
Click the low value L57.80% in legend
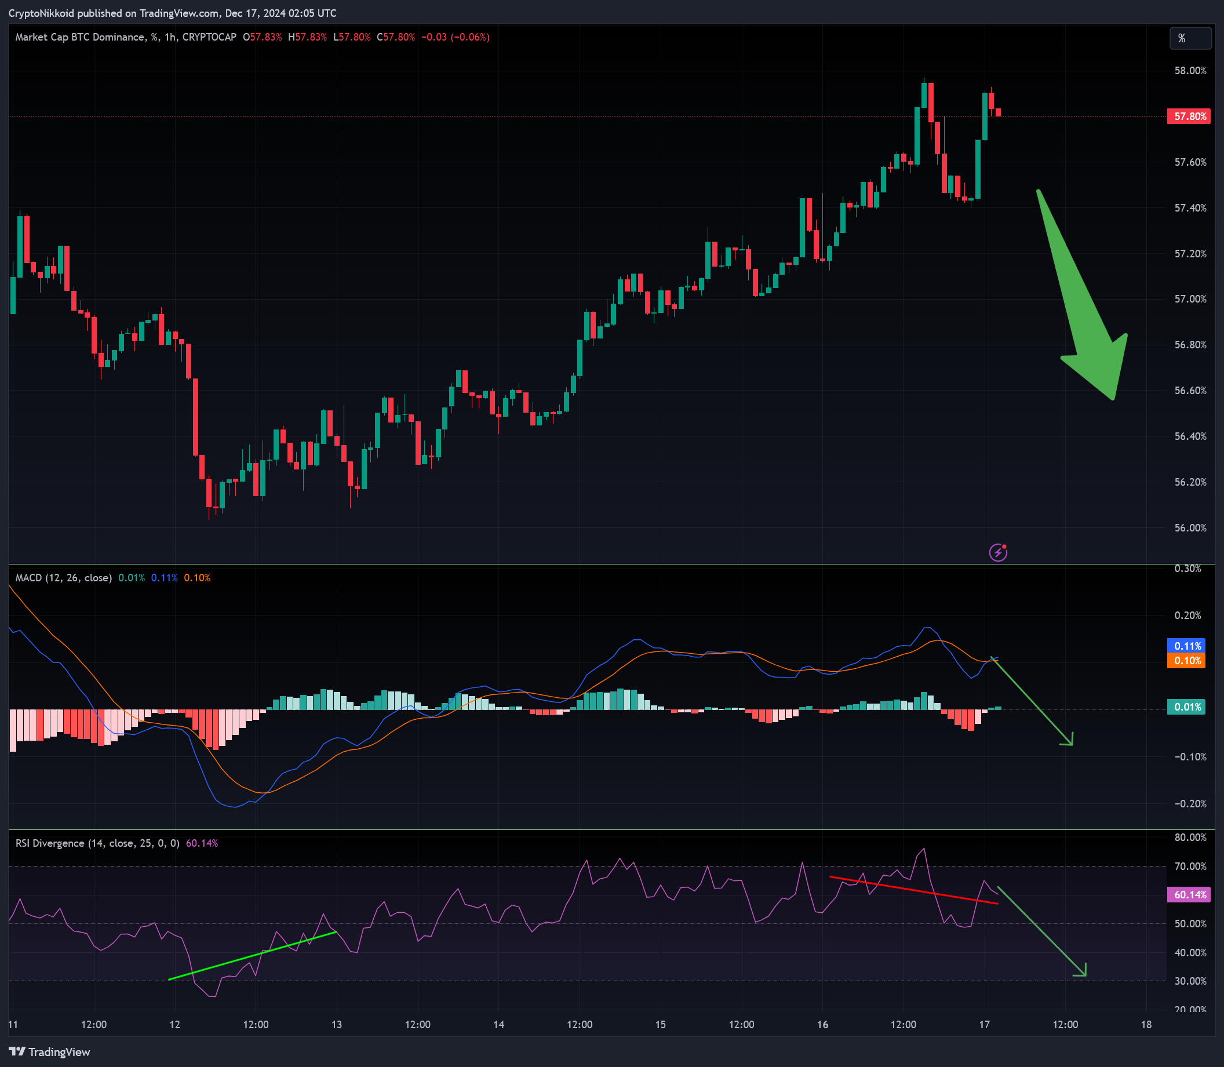352,37
